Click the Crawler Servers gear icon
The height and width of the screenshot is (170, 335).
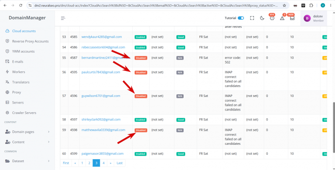(7, 113)
